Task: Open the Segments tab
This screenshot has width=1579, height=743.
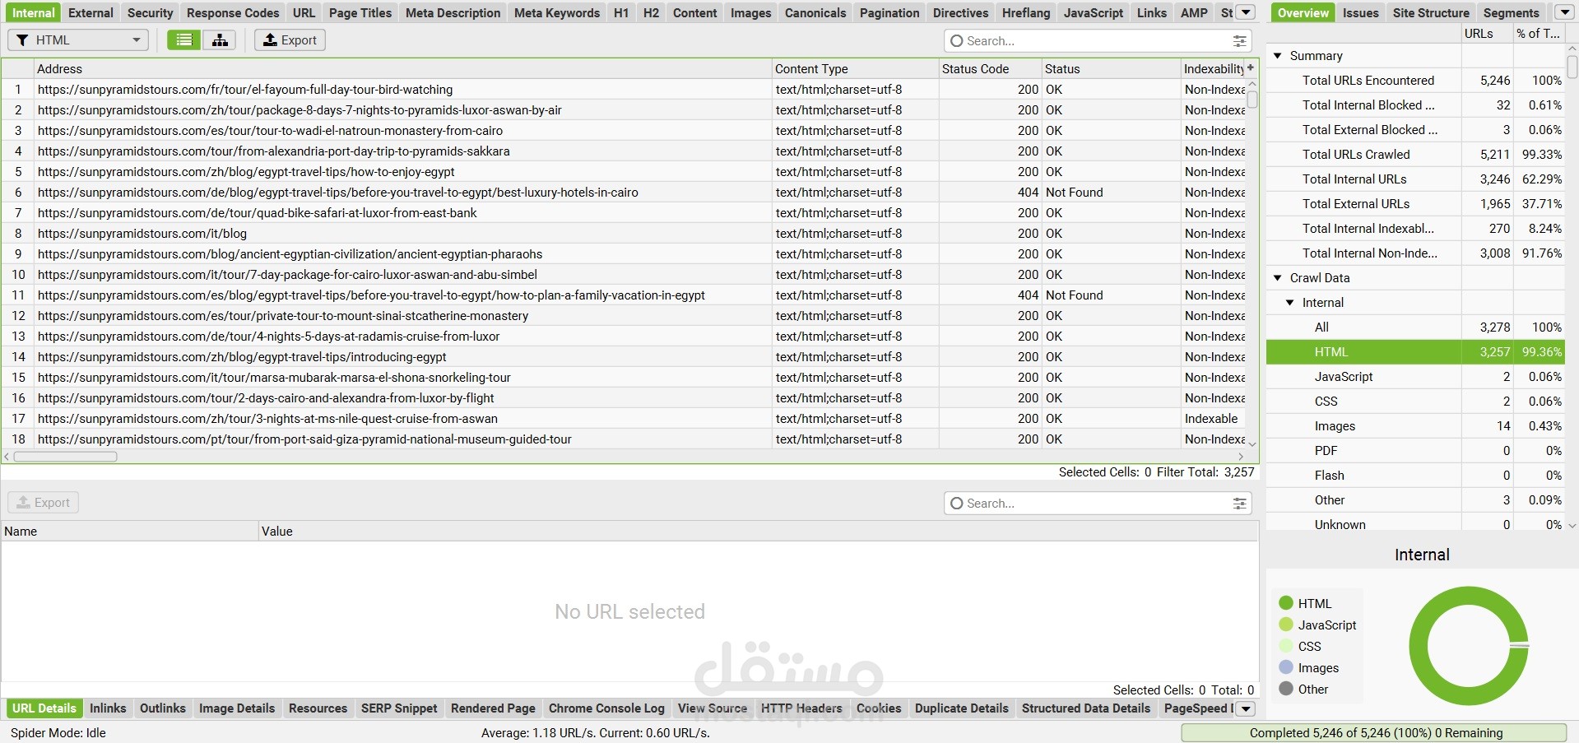Action: [1511, 12]
